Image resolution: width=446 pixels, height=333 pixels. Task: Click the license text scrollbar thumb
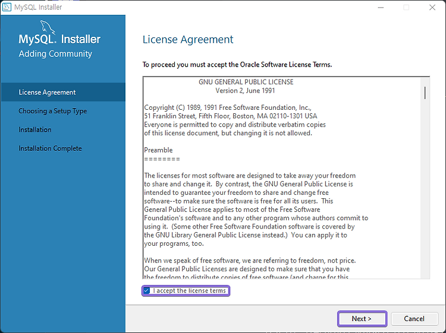click(425, 93)
